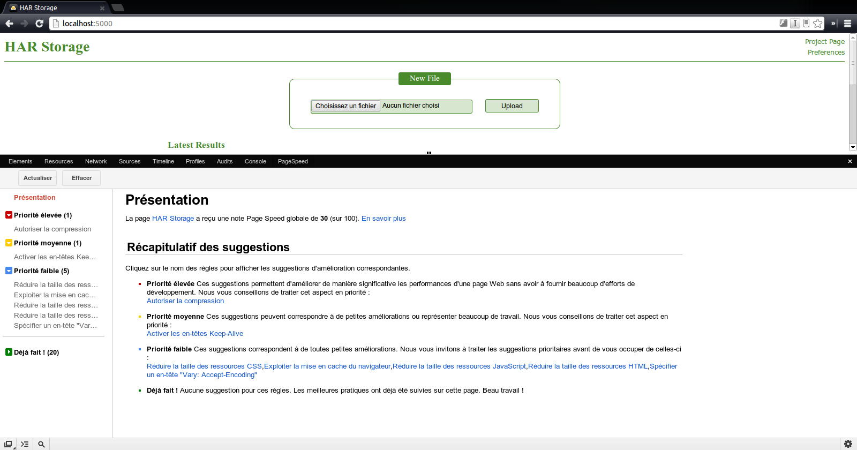Screen dimensions: 857x450
Task: Select sidebar item Autoriser la compression
Action: click(x=52, y=229)
